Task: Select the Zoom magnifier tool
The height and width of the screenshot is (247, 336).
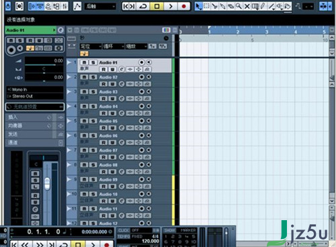Action: coord(239,6)
